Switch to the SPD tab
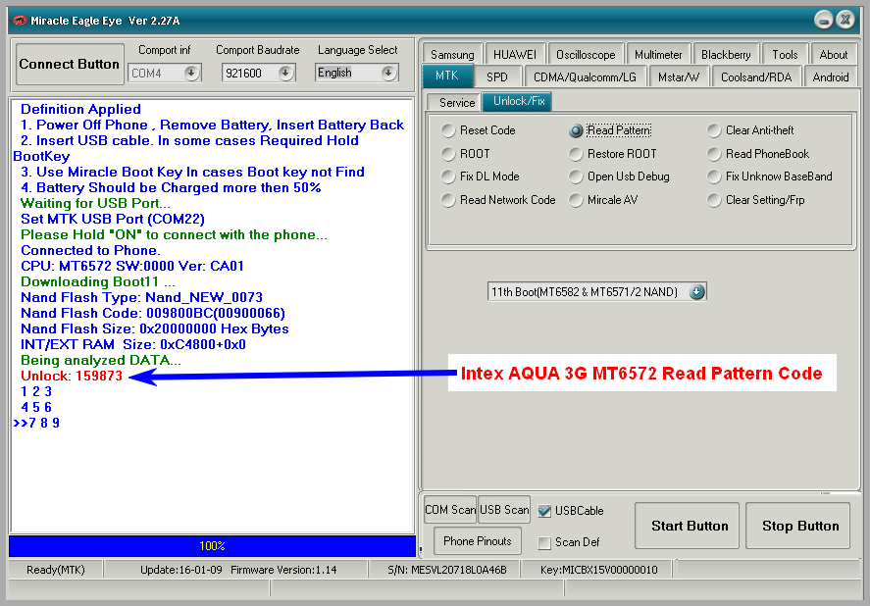Image resolution: width=870 pixels, height=606 pixels. (x=497, y=77)
